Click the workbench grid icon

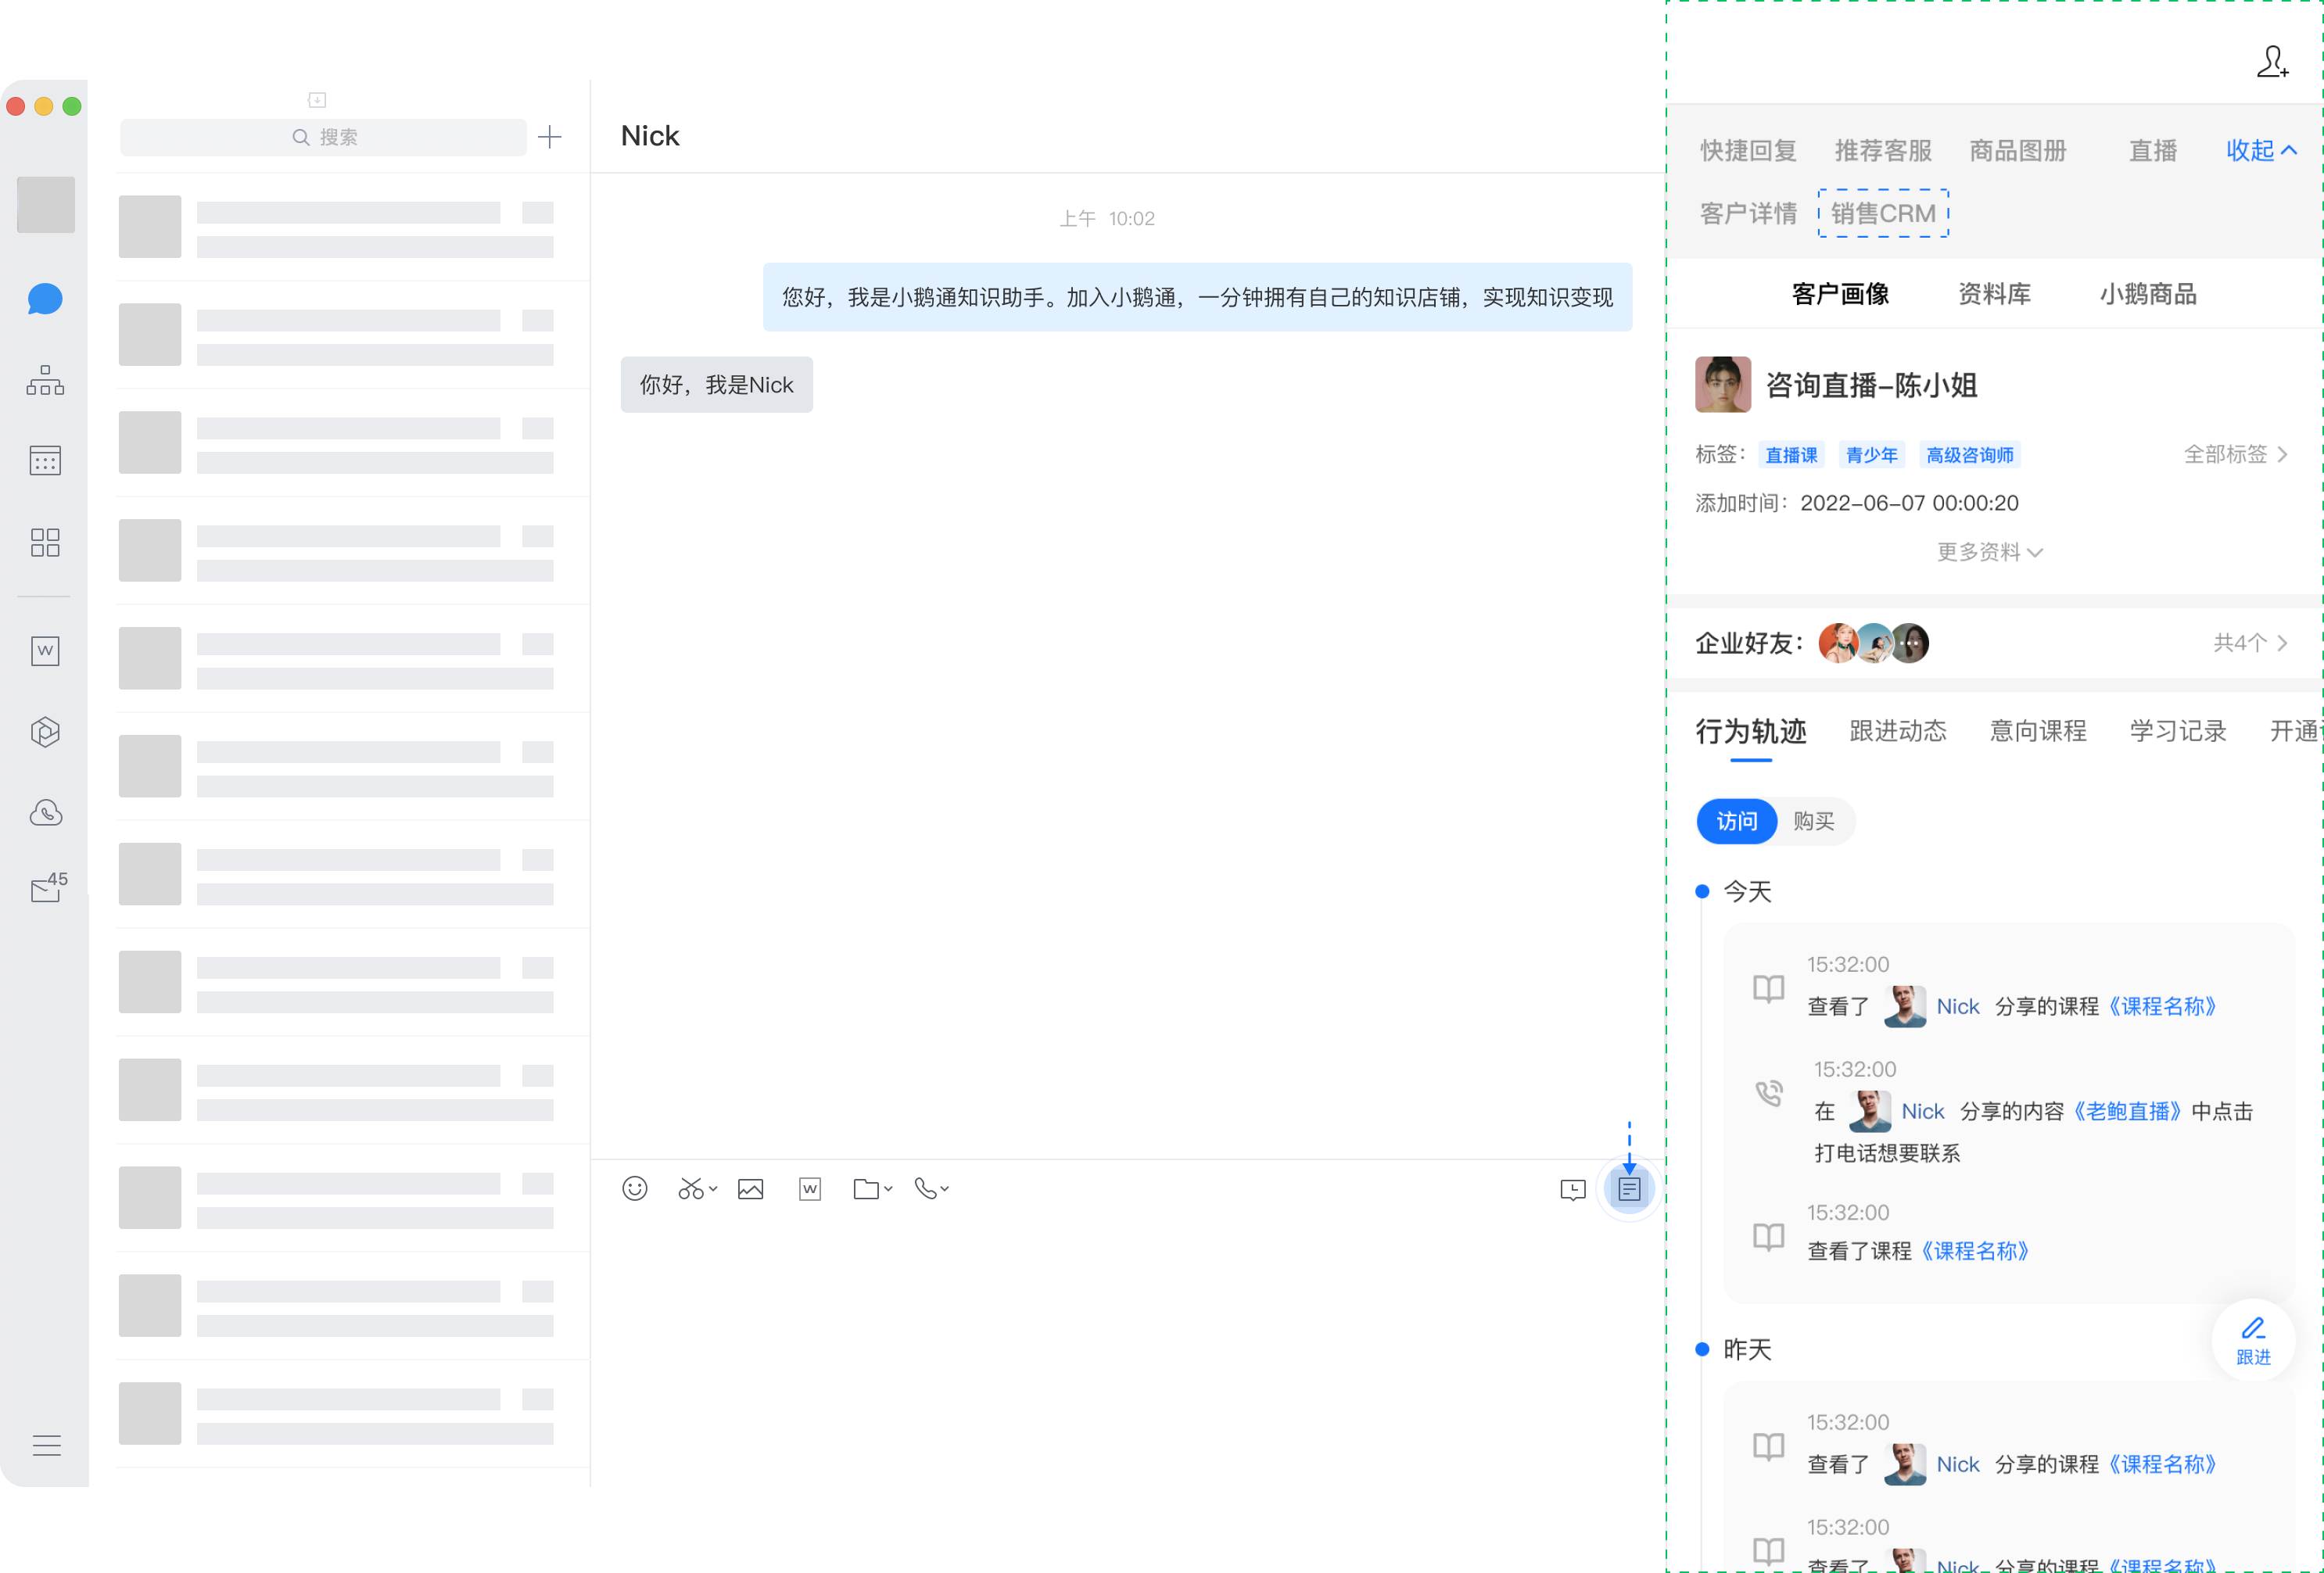pos(45,542)
